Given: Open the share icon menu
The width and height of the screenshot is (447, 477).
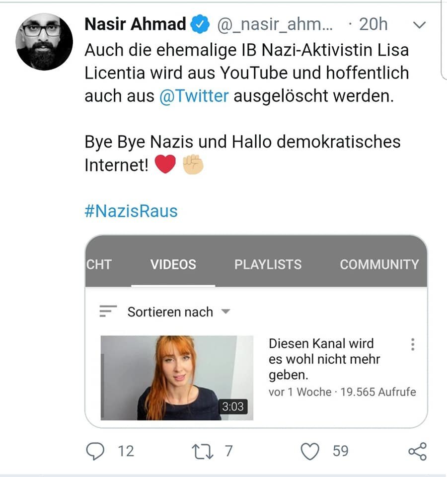Looking at the screenshot, I should pos(417,451).
